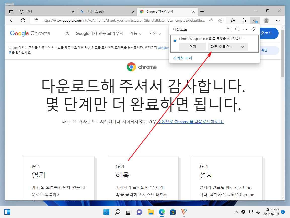Open more options in downloads panel
290x218 pixels.
(x=245, y=29)
